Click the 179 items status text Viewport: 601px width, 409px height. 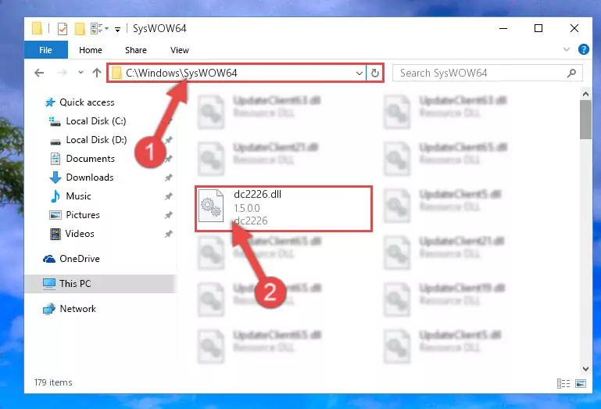coord(53,382)
